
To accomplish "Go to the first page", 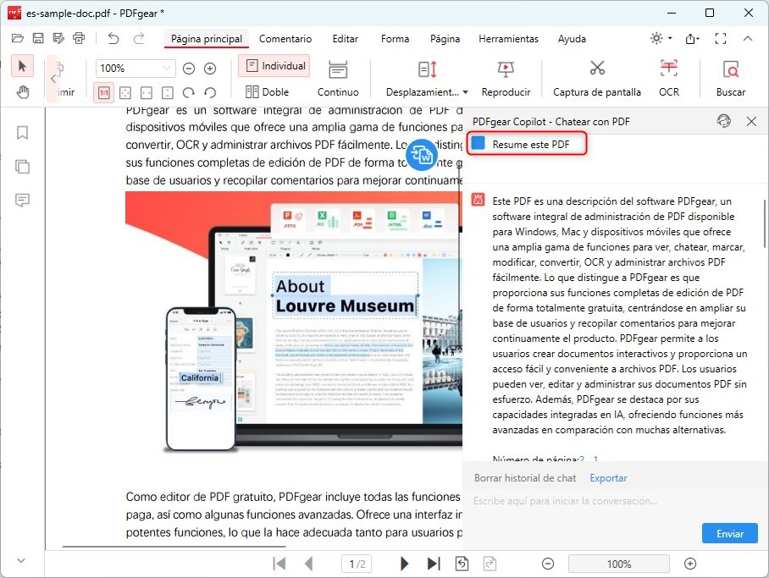I will tap(279, 564).
